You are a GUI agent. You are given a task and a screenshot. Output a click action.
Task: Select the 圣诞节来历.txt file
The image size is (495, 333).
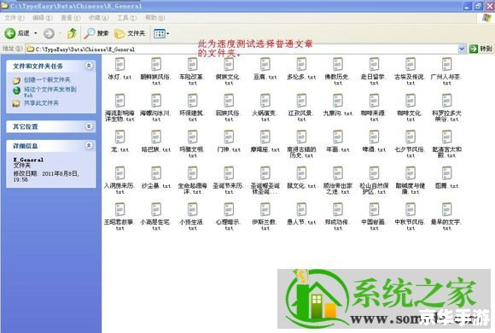tap(229, 180)
